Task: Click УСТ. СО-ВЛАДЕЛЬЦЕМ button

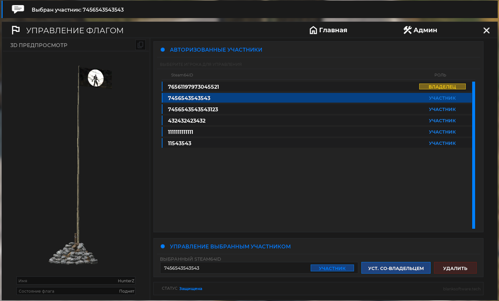Action: tap(396, 268)
